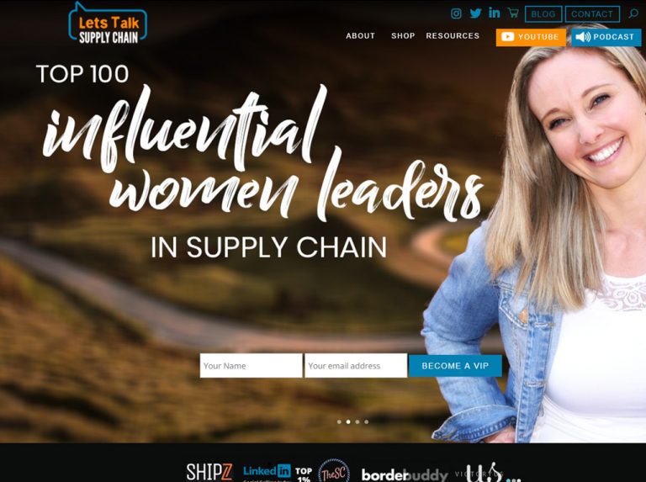646x482 pixels.
Task: Open the Instagram profile icon
Action: [x=456, y=13]
